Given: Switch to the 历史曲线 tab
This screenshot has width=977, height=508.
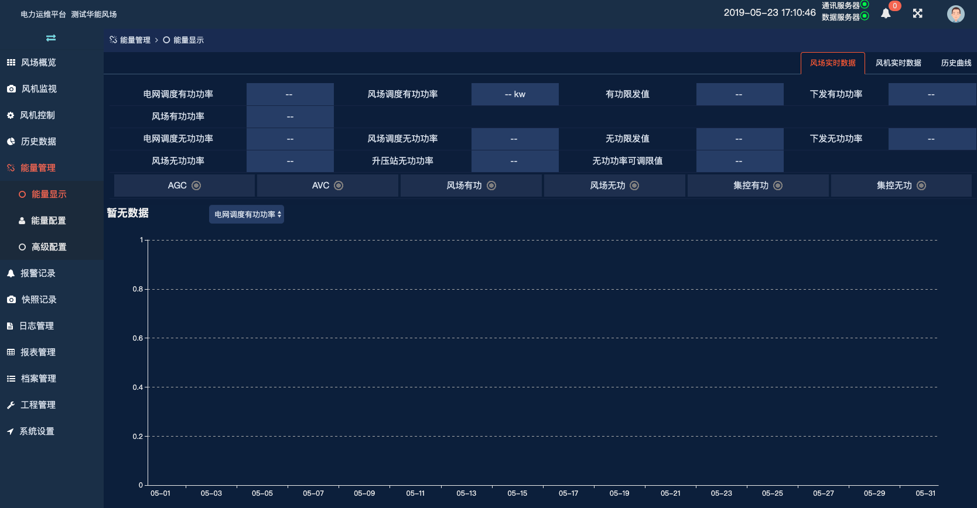Looking at the screenshot, I should coord(956,63).
